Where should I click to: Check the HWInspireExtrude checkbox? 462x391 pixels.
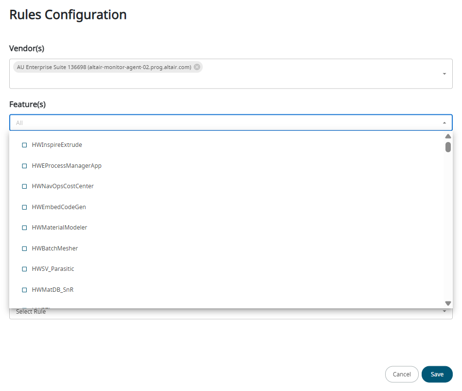[24, 145]
